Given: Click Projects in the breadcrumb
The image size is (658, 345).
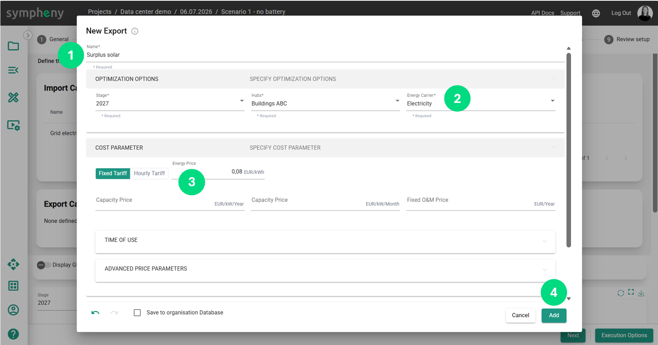Looking at the screenshot, I should point(100,12).
